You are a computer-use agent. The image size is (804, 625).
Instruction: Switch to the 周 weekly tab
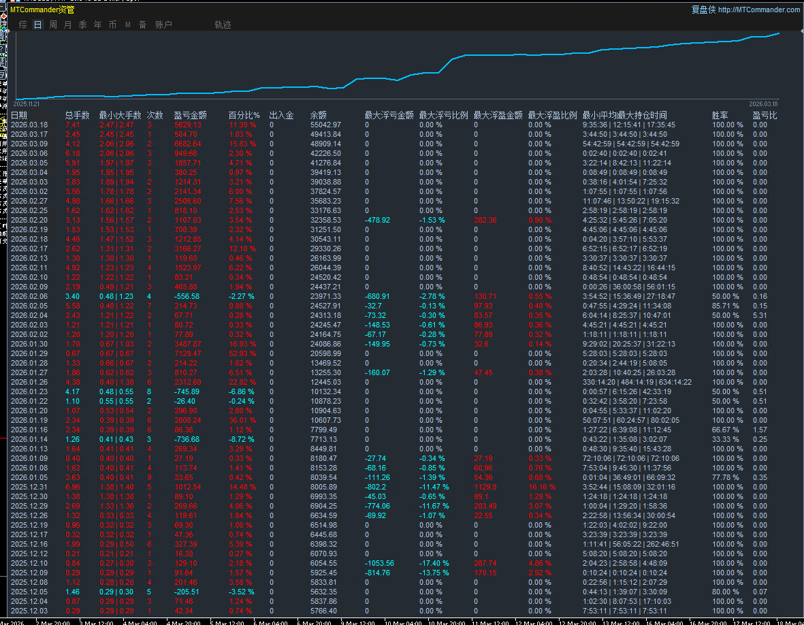[53, 25]
